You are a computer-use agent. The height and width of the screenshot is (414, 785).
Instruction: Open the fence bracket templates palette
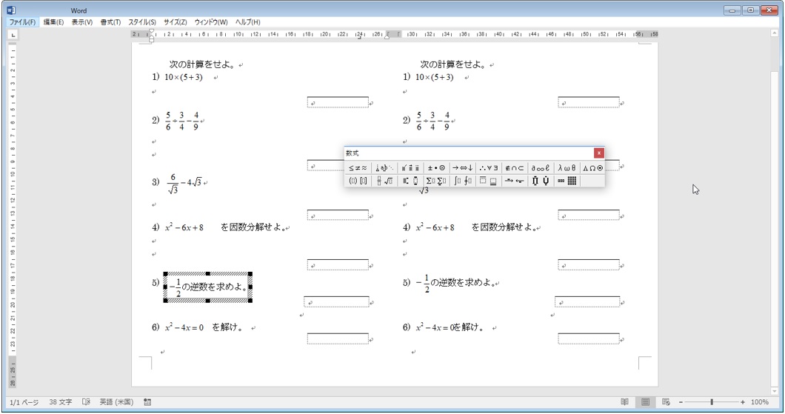click(x=358, y=181)
